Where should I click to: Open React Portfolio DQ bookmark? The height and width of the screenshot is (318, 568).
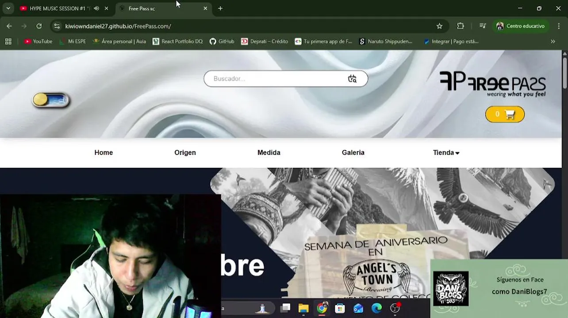click(177, 42)
